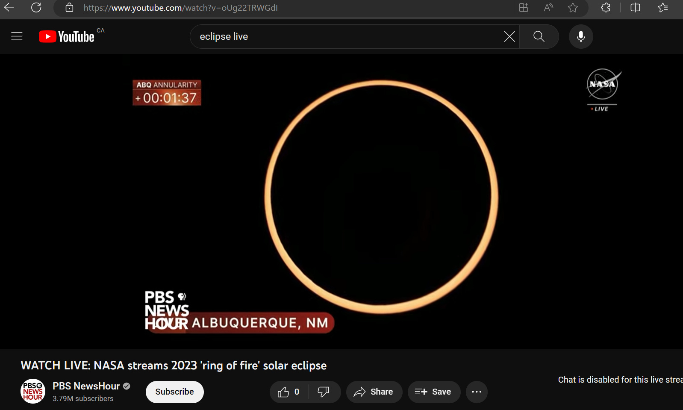Open more actions three-dot menu

point(477,392)
